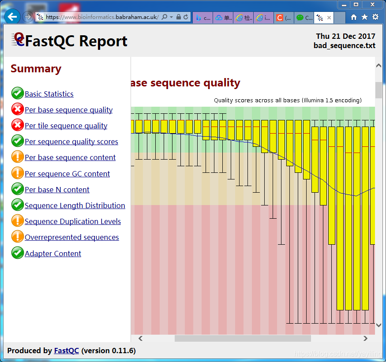Click red fail icon beside Per base sequence quality
The image size is (386, 362).
(18, 109)
